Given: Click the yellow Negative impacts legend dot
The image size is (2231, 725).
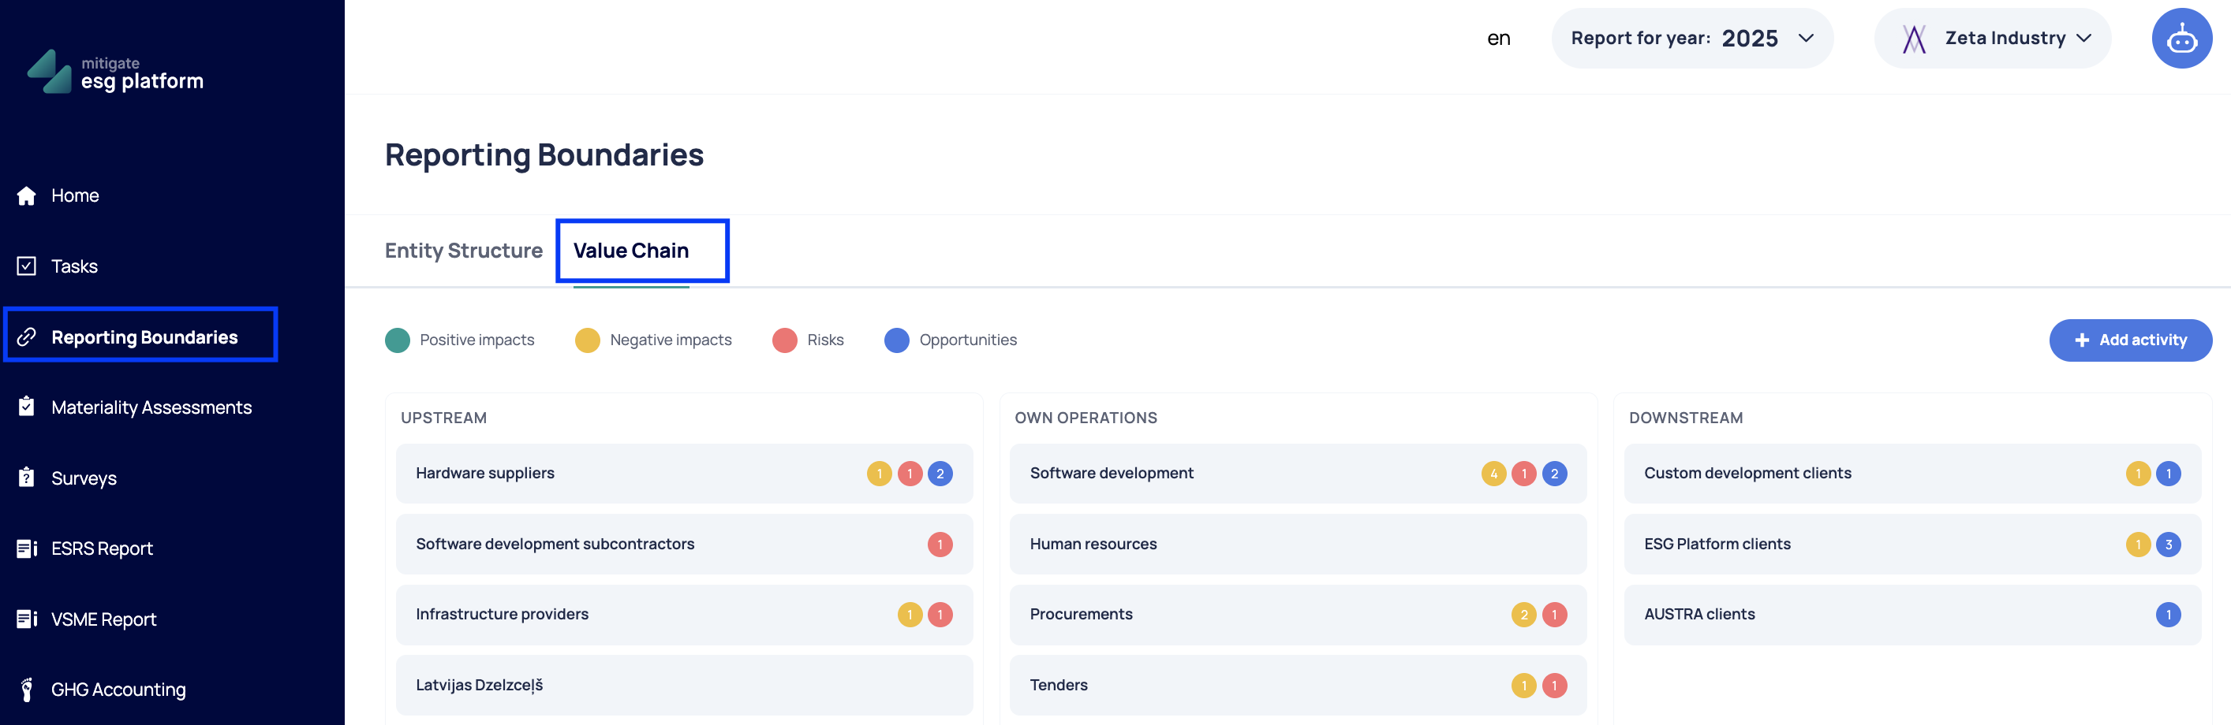Looking at the screenshot, I should [587, 340].
